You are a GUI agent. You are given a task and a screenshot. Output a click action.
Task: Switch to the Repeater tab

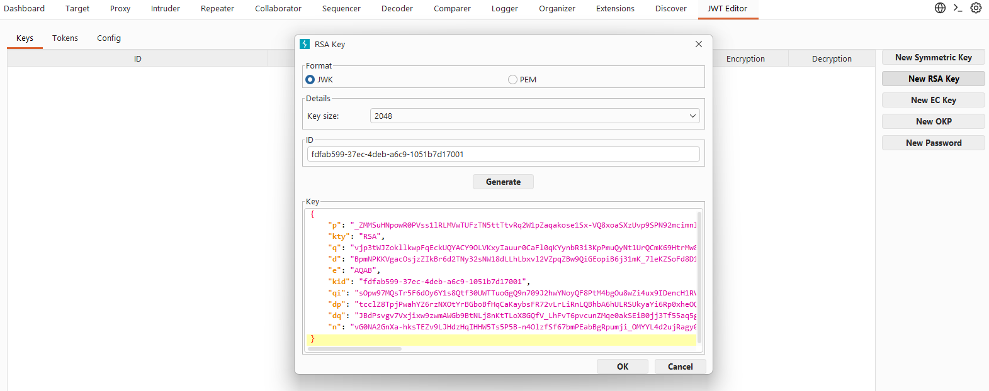(x=217, y=9)
